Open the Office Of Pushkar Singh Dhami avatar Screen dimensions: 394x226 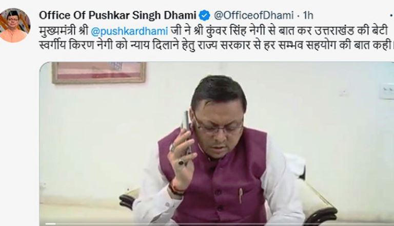(15, 25)
